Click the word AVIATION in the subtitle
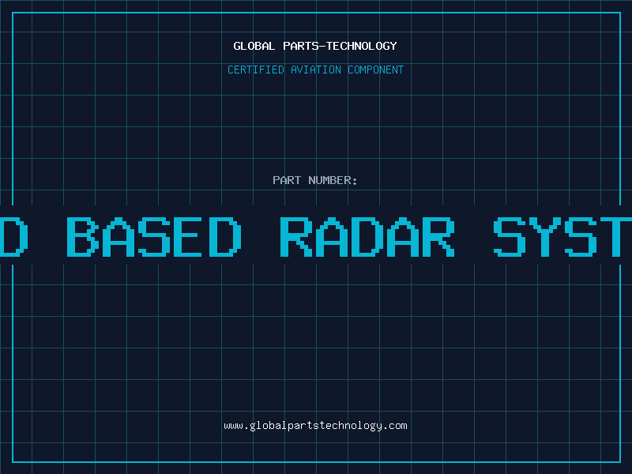This screenshot has width=632, height=474. tap(317, 70)
